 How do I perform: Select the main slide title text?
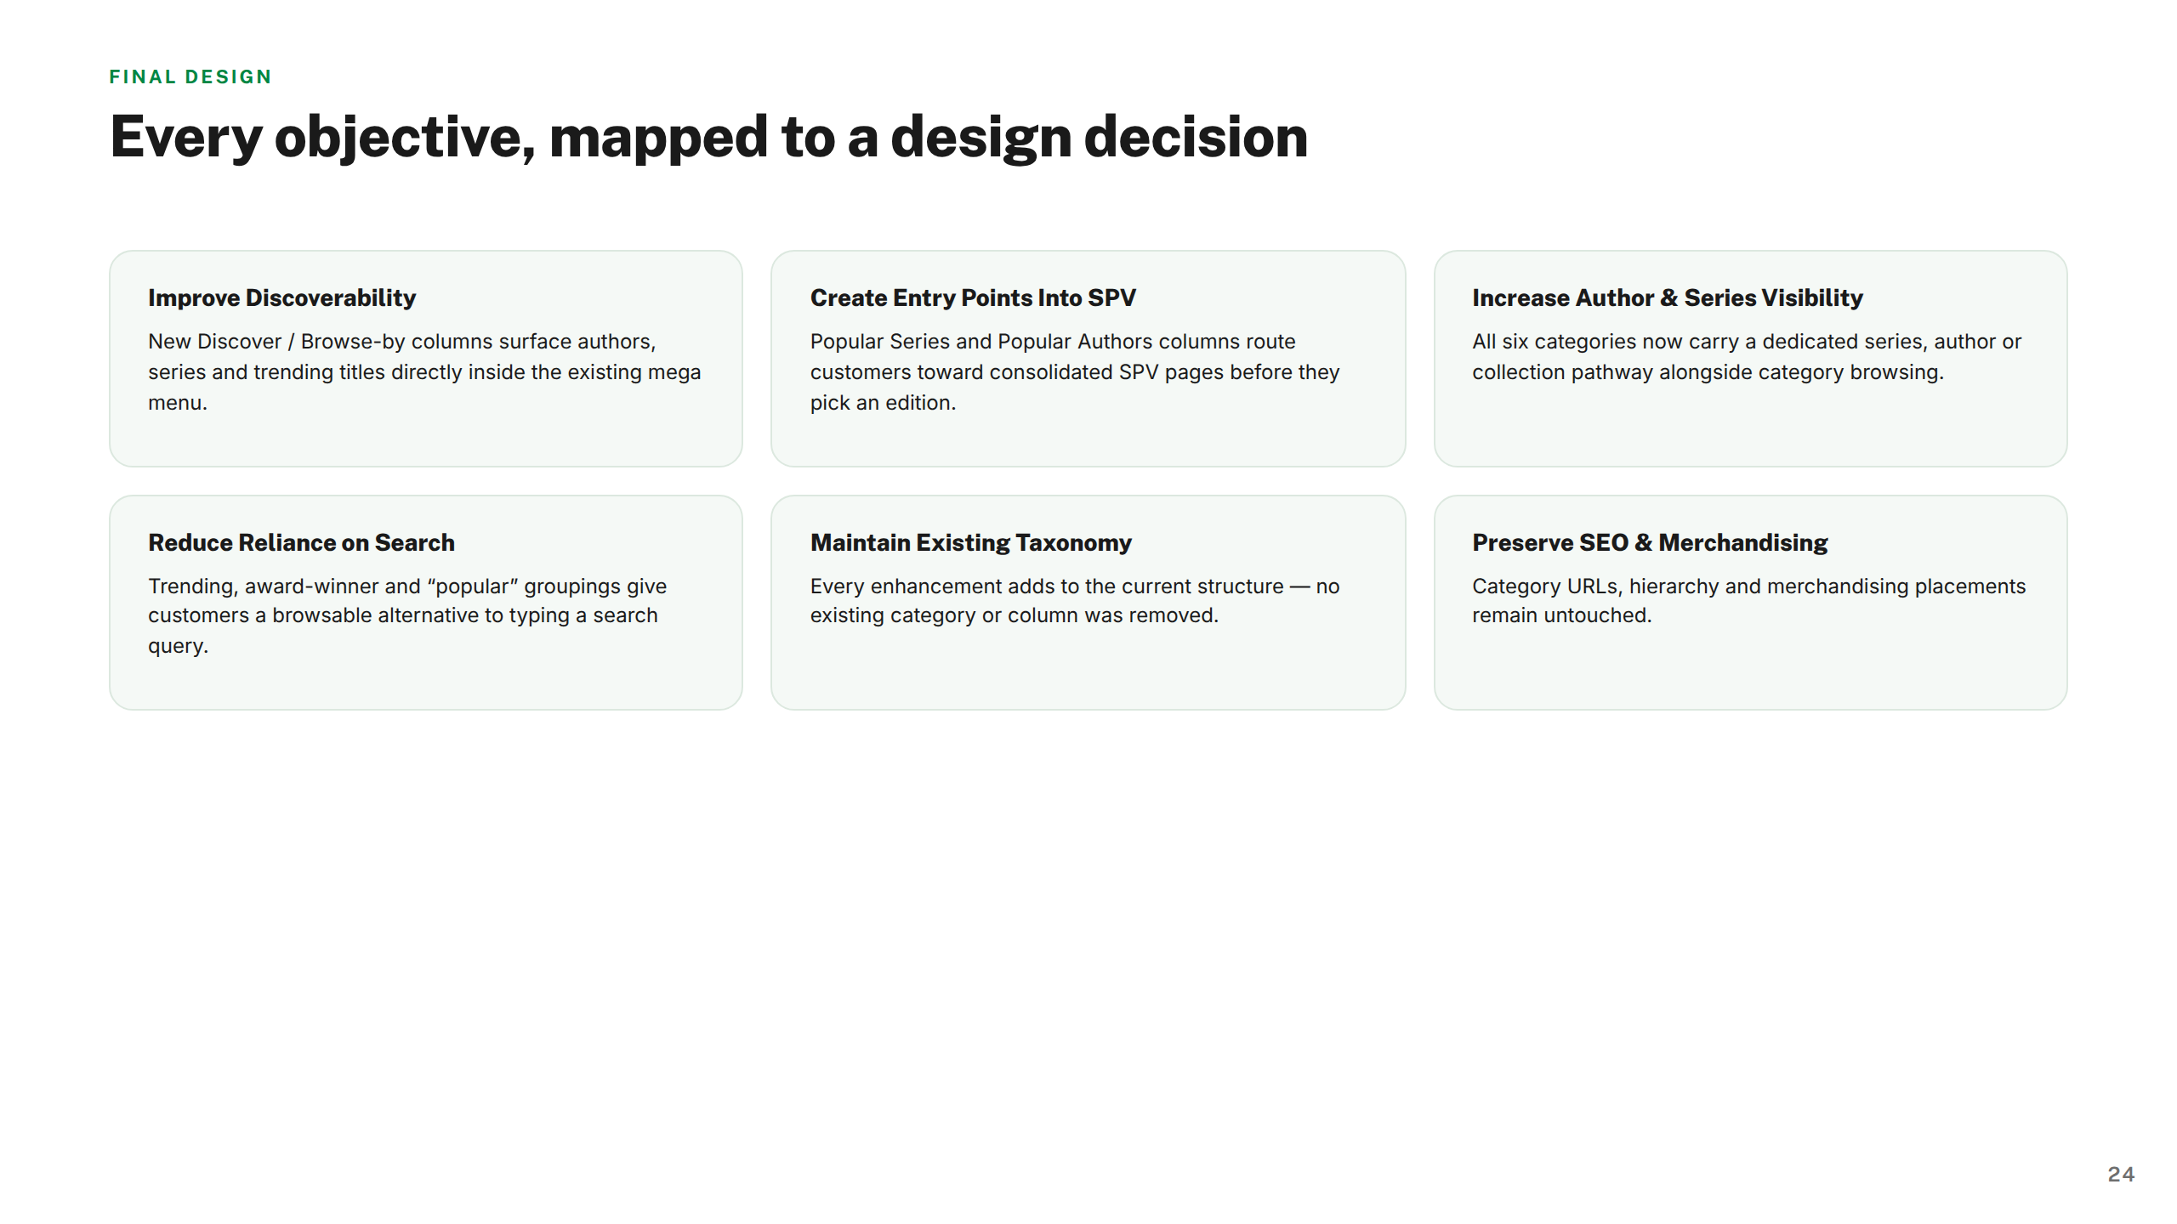(x=709, y=137)
